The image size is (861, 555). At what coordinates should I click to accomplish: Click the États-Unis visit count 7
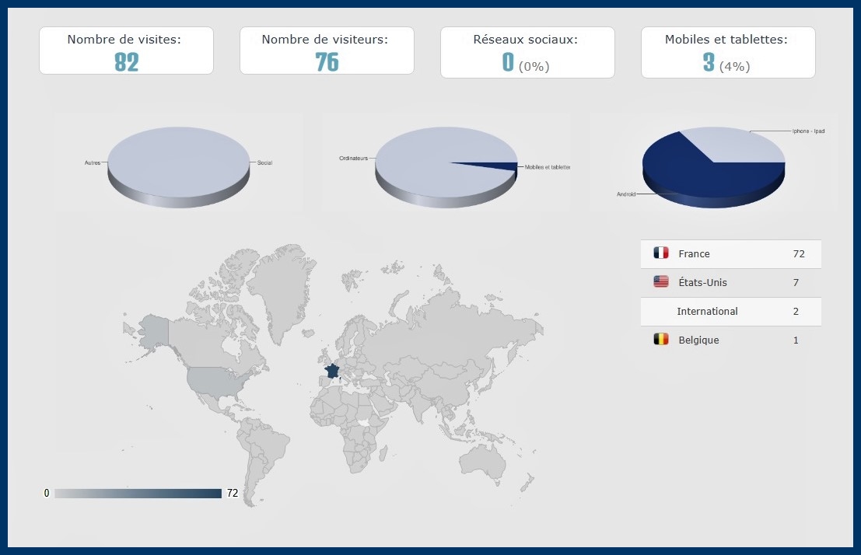[x=796, y=283]
